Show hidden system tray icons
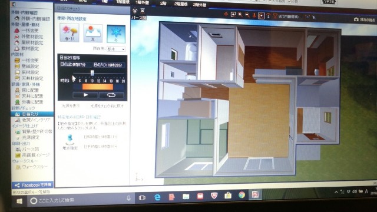 click(336, 192)
